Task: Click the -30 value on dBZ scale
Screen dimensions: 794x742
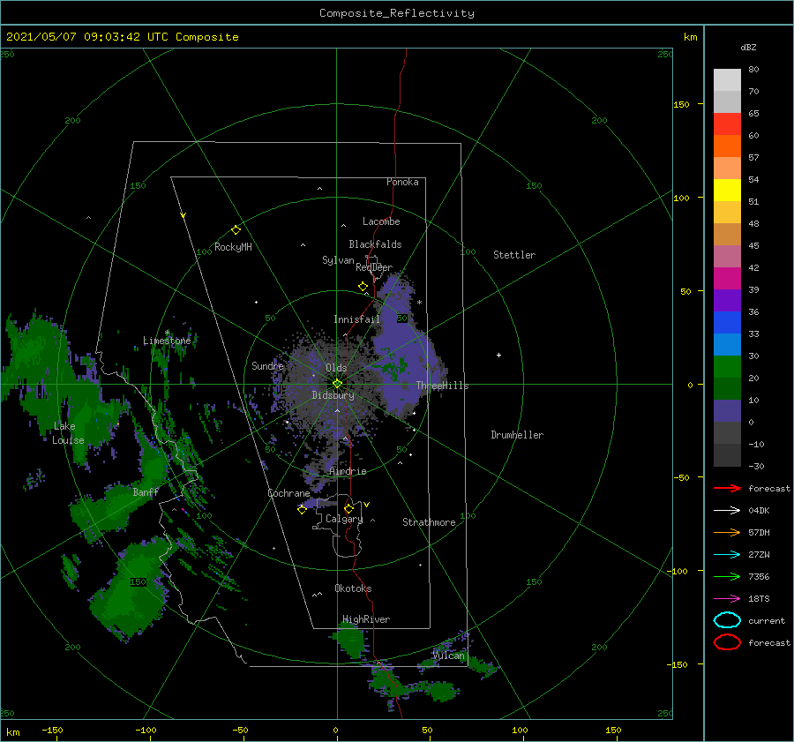Action: (756, 466)
